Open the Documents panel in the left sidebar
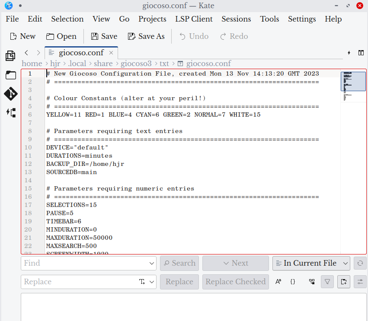The height and width of the screenshot is (321, 368). [10, 56]
